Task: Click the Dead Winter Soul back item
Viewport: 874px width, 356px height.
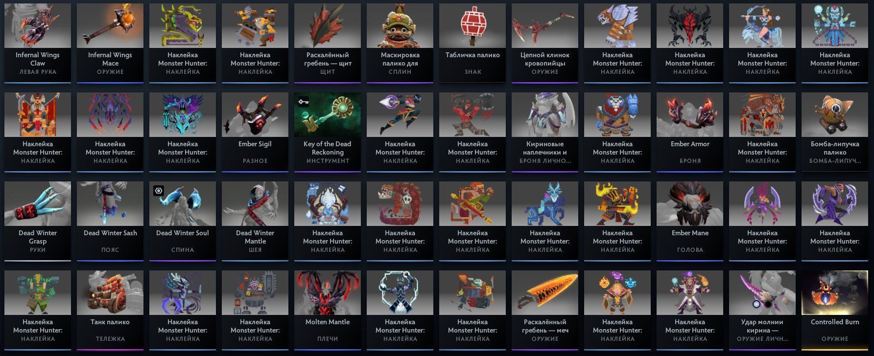Action: [x=183, y=221]
